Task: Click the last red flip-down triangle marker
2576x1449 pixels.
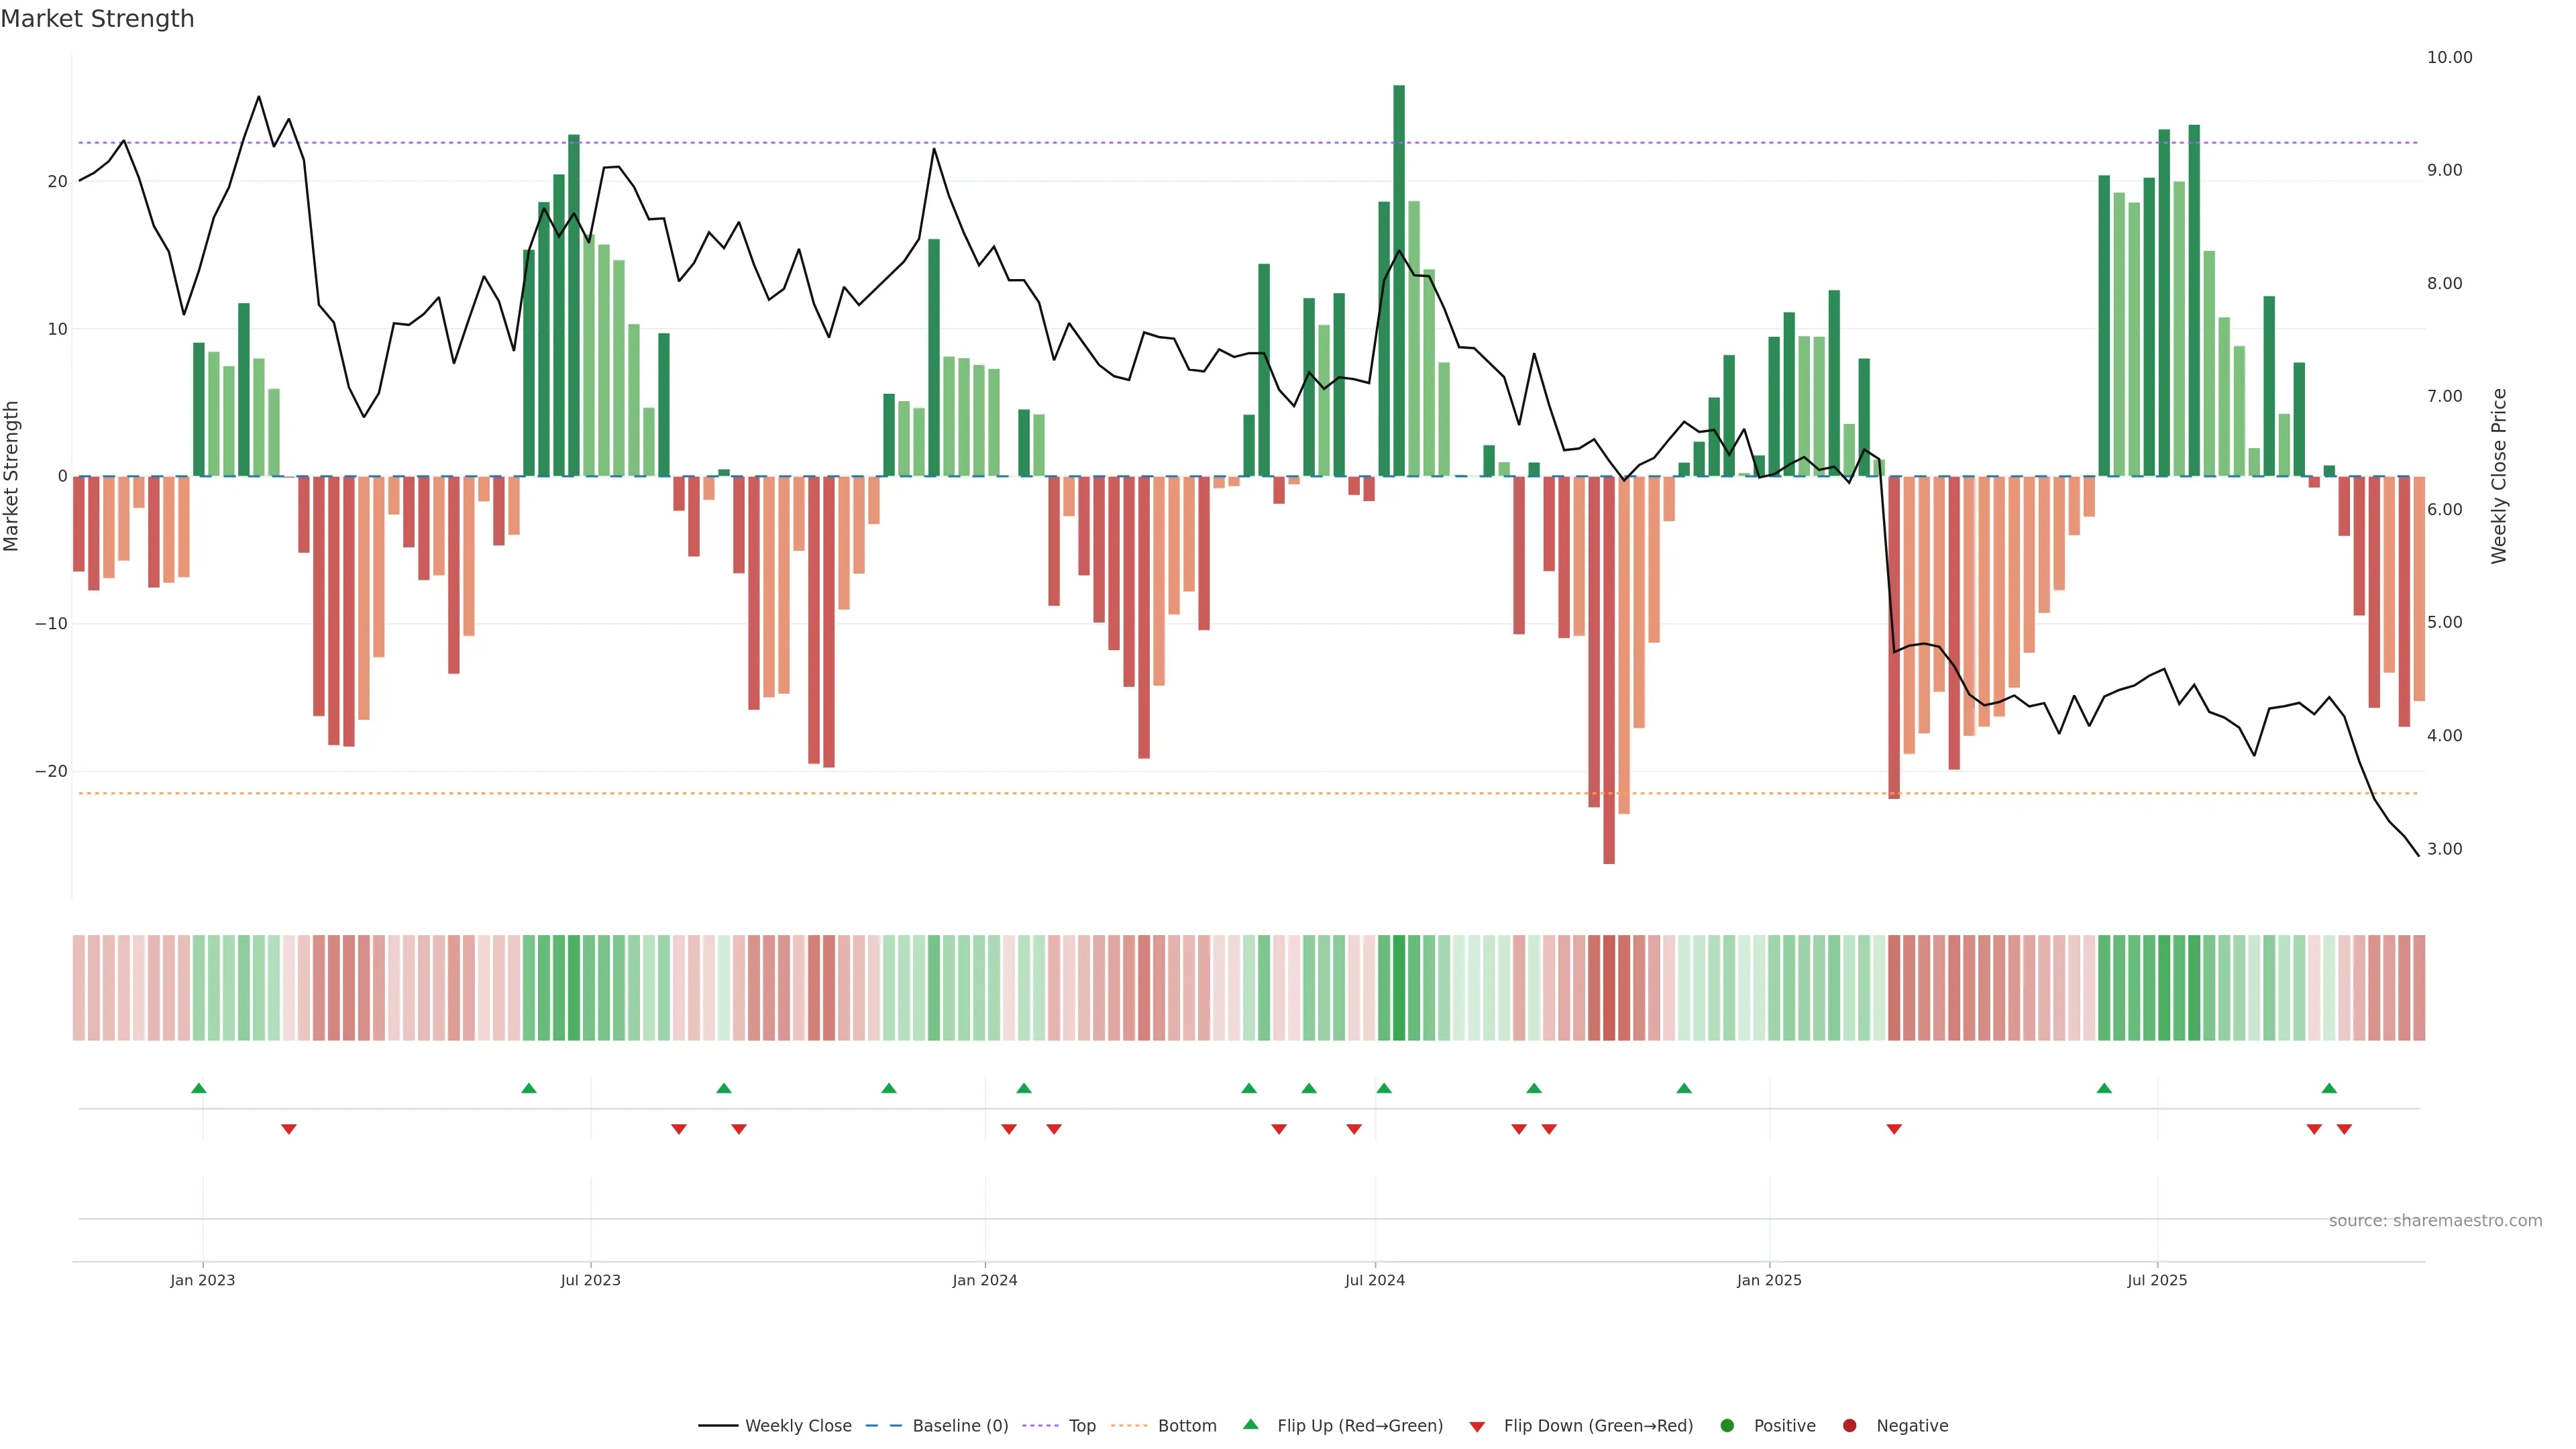Action: (x=2344, y=1129)
